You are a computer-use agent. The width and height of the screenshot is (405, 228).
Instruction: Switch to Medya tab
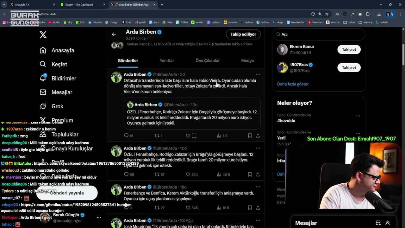click(x=247, y=61)
